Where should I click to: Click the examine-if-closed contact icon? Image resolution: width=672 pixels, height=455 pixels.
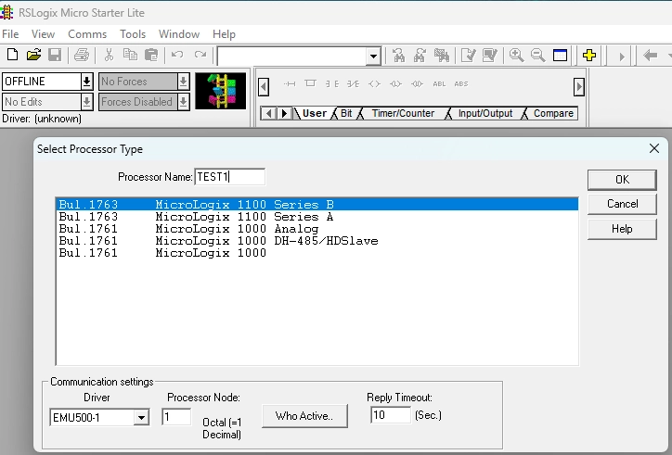point(331,84)
